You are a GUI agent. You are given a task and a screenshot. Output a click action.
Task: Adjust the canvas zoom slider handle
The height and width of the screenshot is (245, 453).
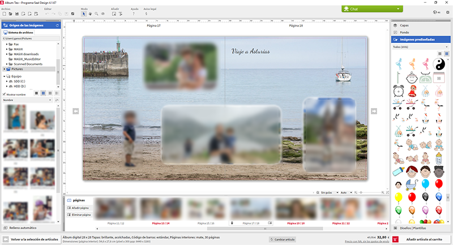point(361,192)
